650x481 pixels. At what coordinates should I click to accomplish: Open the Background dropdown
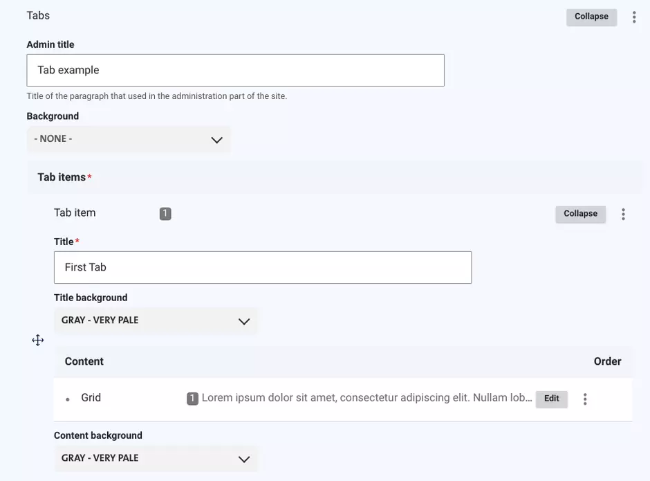coord(129,138)
